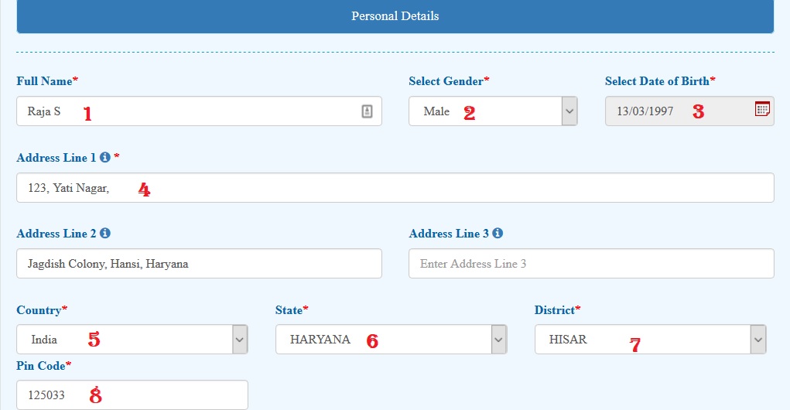Click the Date of Birth field 13/03/1997
Image resolution: width=790 pixels, height=410 pixels.
(x=689, y=111)
